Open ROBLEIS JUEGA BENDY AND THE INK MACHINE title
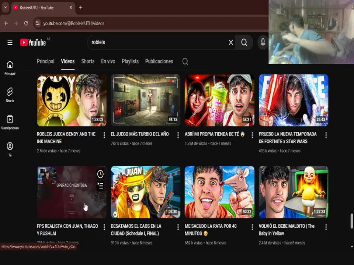 click(x=66, y=138)
